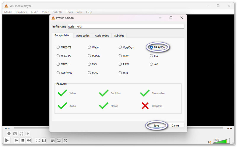The height and width of the screenshot is (147, 237).
Task: Select MP3 encapsulation option
Action: [x=120, y=73]
